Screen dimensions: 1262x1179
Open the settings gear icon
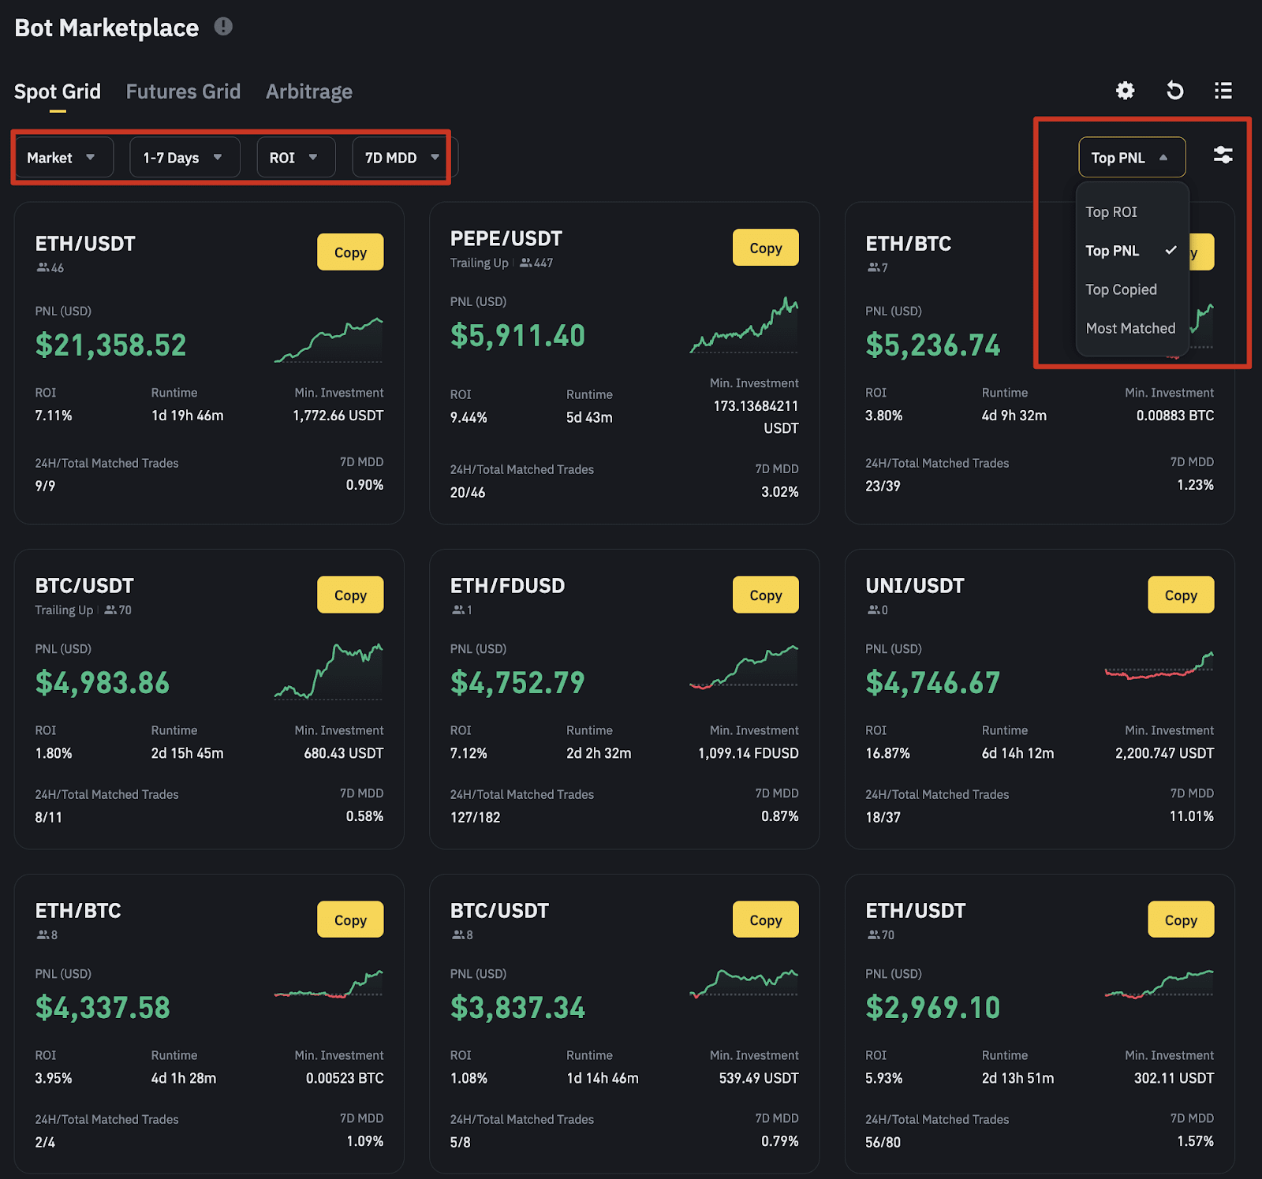[1125, 91]
